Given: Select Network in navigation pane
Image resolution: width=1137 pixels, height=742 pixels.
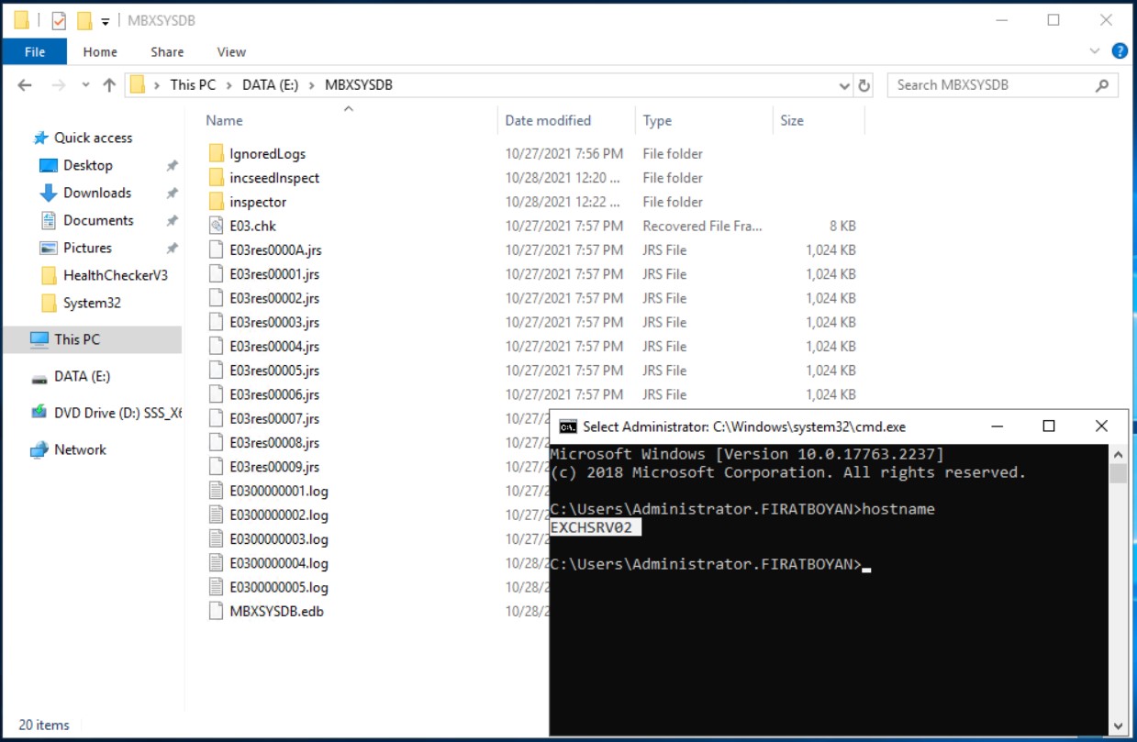Looking at the screenshot, I should point(80,449).
